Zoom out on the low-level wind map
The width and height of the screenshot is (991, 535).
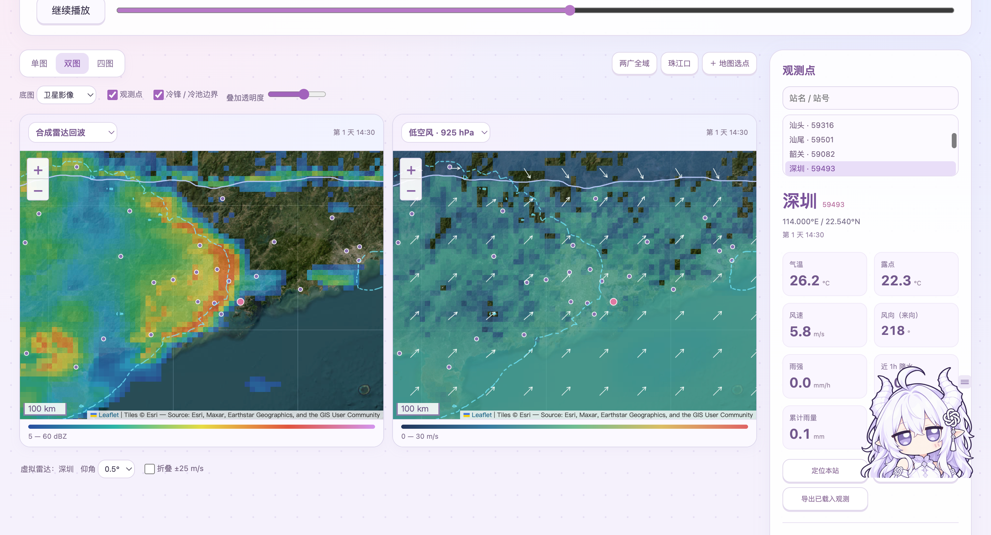click(411, 190)
